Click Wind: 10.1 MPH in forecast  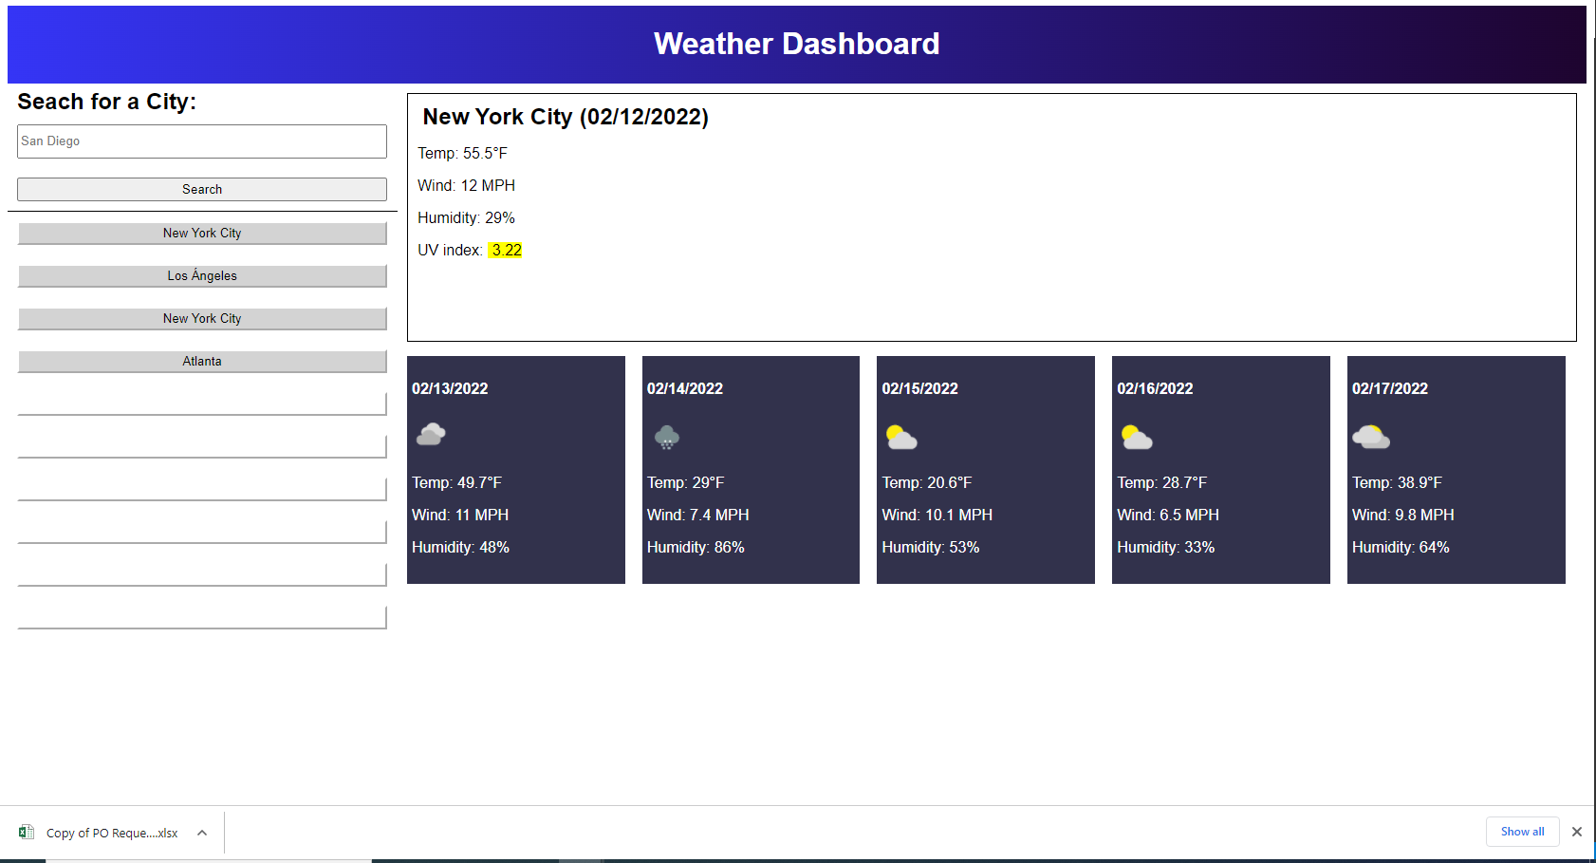(937, 515)
